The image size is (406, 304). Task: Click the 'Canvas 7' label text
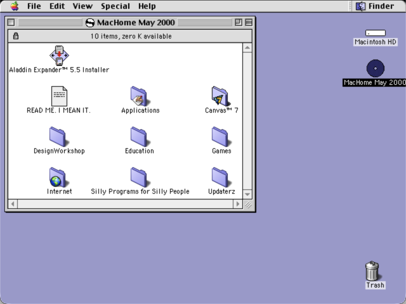(x=221, y=110)
